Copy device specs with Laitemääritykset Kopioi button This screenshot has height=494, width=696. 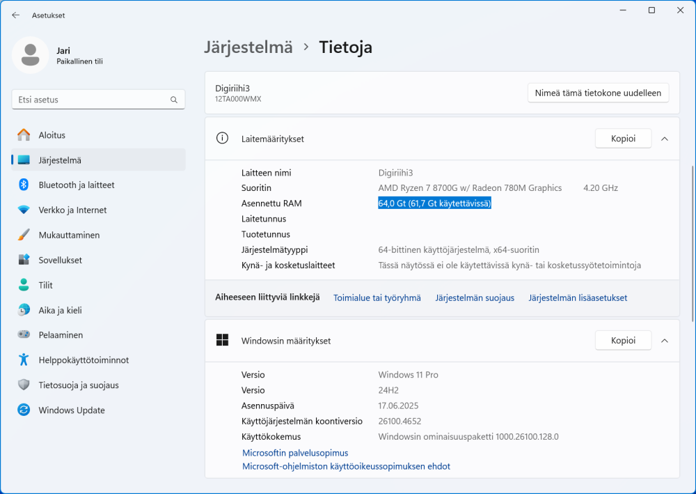pyautogui.click(x=623, y=139)
